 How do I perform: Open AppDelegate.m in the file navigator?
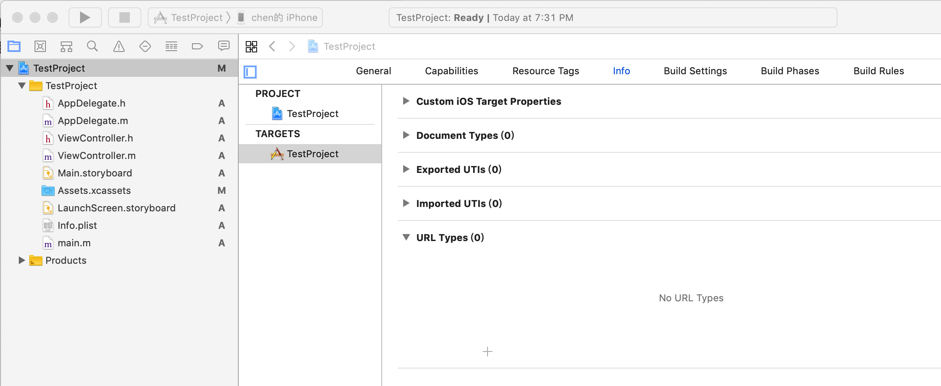[93, 121]
